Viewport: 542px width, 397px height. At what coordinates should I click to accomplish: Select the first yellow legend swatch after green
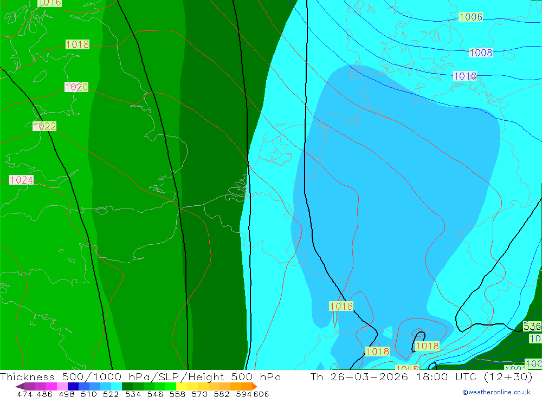coord(182,386)
